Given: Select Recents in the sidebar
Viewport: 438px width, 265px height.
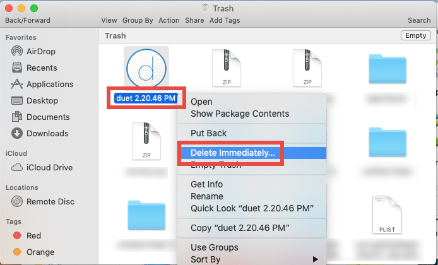Looking at the screenshot, I should (x=34, y=68).
